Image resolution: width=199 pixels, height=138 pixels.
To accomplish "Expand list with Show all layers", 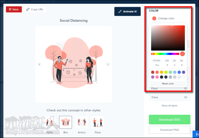I will (x=169, y=106).
